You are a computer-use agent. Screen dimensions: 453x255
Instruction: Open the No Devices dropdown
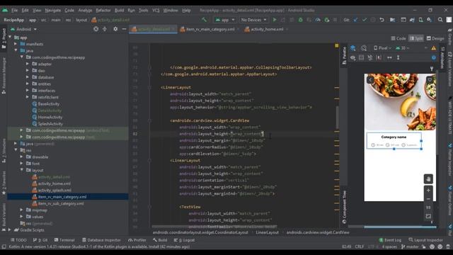click(x=253, y=20)
